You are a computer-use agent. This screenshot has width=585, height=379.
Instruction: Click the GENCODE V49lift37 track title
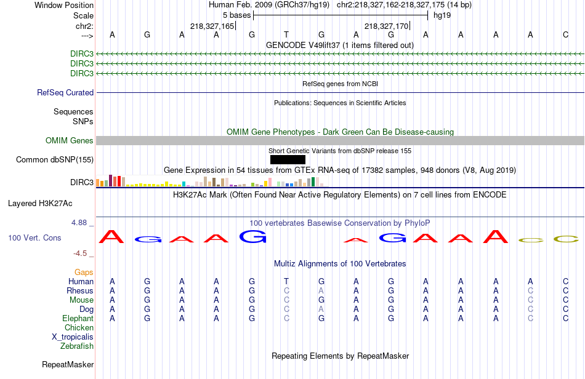(340, 45)
